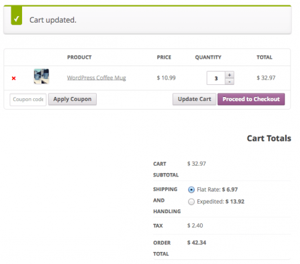
Task: Click the 'Cart updated.' message text
Action: [x=53, y=20]
